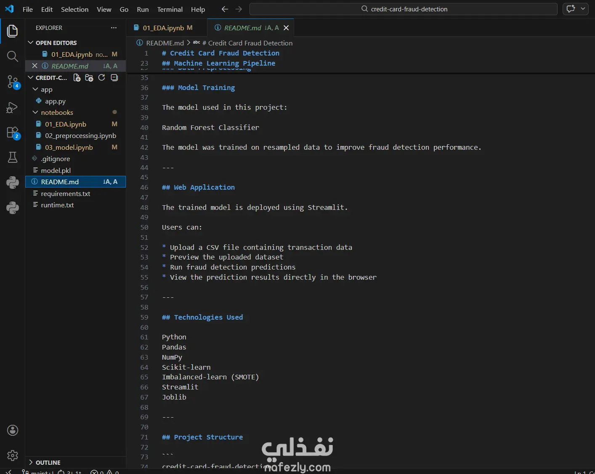Viewport: 595px width, 474px height.
Task: Switch to the 01_EDA.ipynb editor tab
Action: click(167, 28)
